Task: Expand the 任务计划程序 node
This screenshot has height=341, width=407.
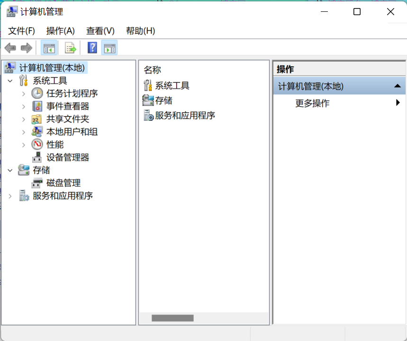Action: 24,94
